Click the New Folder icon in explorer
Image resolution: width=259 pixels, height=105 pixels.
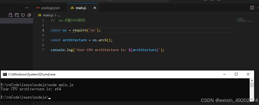(x=17, y=15)
